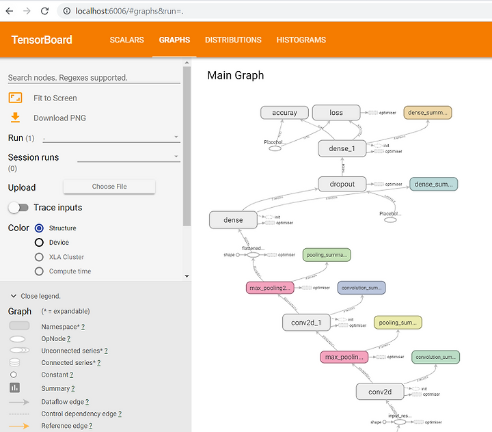Expand the conv2d namespace node
This screenshot has height=432, width=492.
[x=380, y=392]
